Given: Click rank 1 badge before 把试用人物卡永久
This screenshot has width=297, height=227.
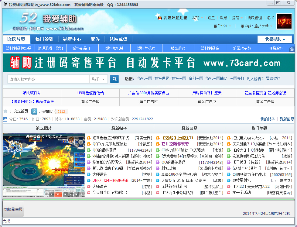Looking at the screenshot, I should [229, 138].
